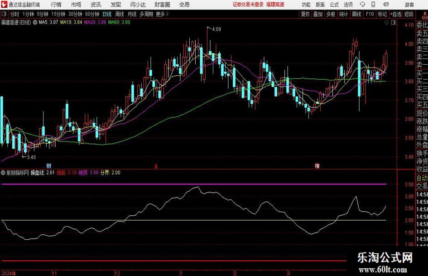Click the 分界: 2.00 indicator label
The width and height of the screenshot is (428, 276).
pos(110,173)
